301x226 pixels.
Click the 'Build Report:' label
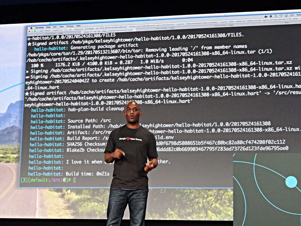tap(84, 138)
